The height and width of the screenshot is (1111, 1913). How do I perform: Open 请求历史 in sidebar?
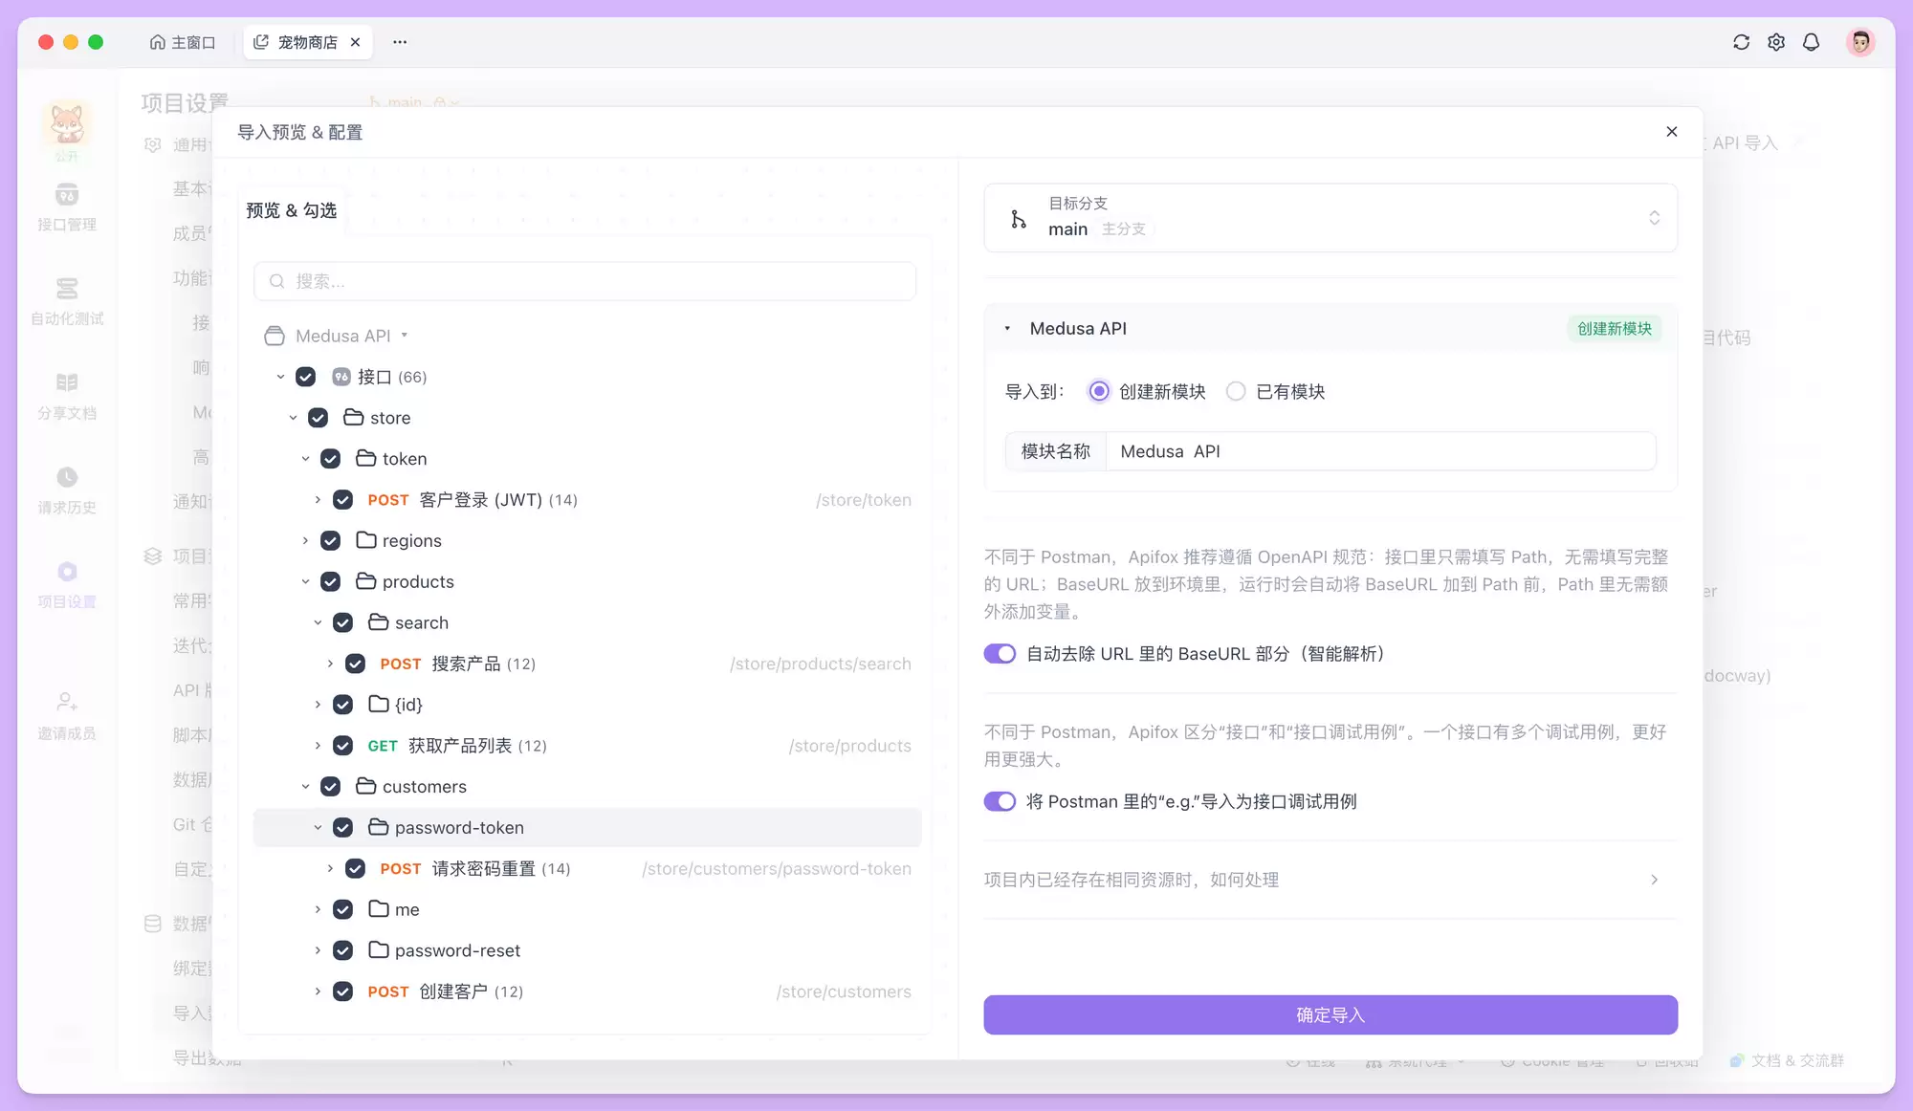click(67, 490)
